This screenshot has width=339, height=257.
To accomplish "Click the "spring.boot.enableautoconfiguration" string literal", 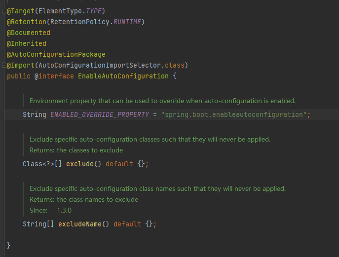I will [234, 114].
